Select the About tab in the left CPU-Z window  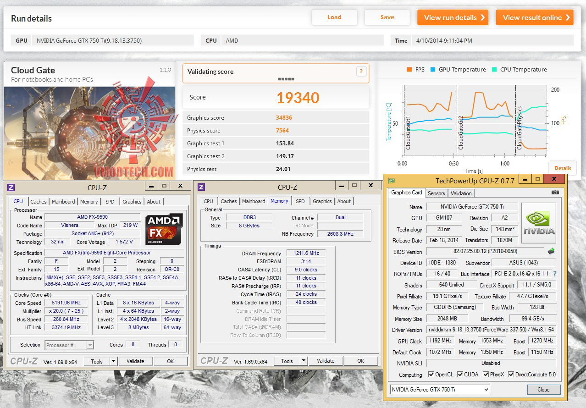154,202
